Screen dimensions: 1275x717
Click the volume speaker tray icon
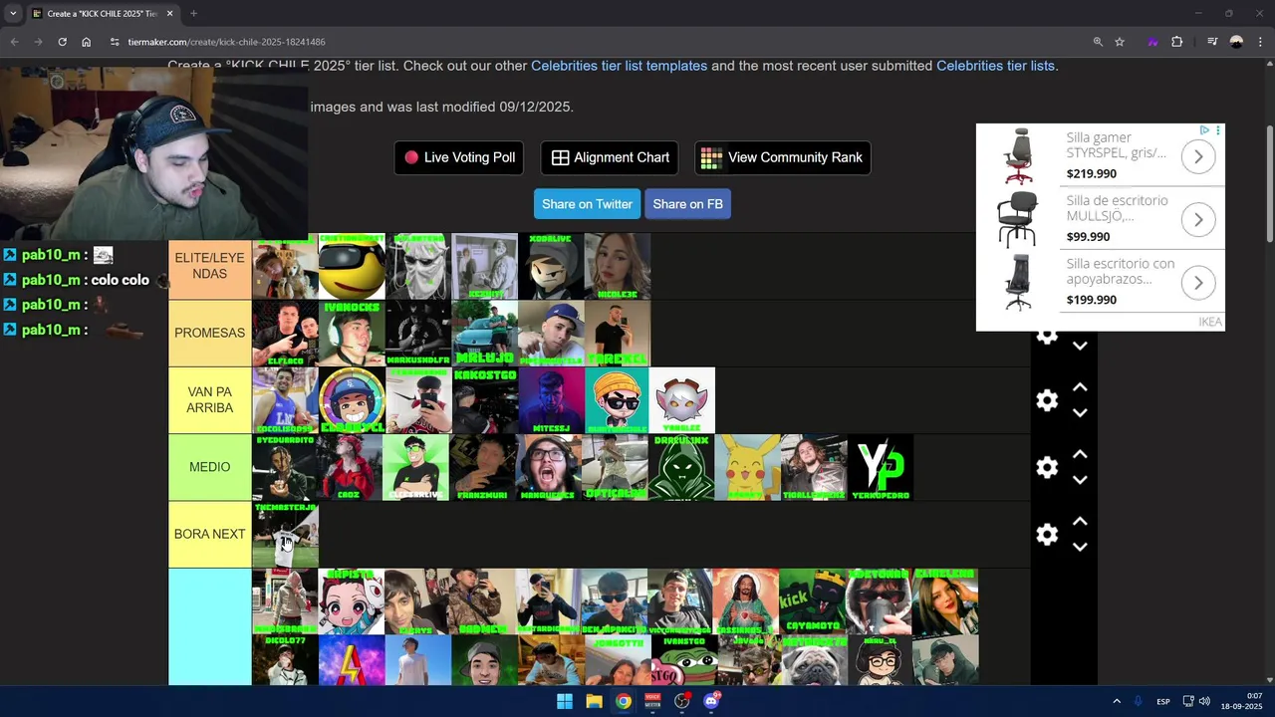(x=1204, y=701)
